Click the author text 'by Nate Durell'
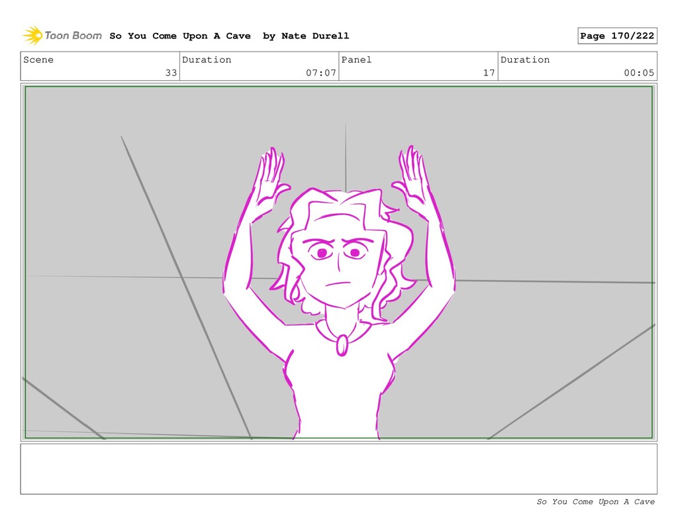This screenshot has width=678, height=525. [x=306, y=36]
